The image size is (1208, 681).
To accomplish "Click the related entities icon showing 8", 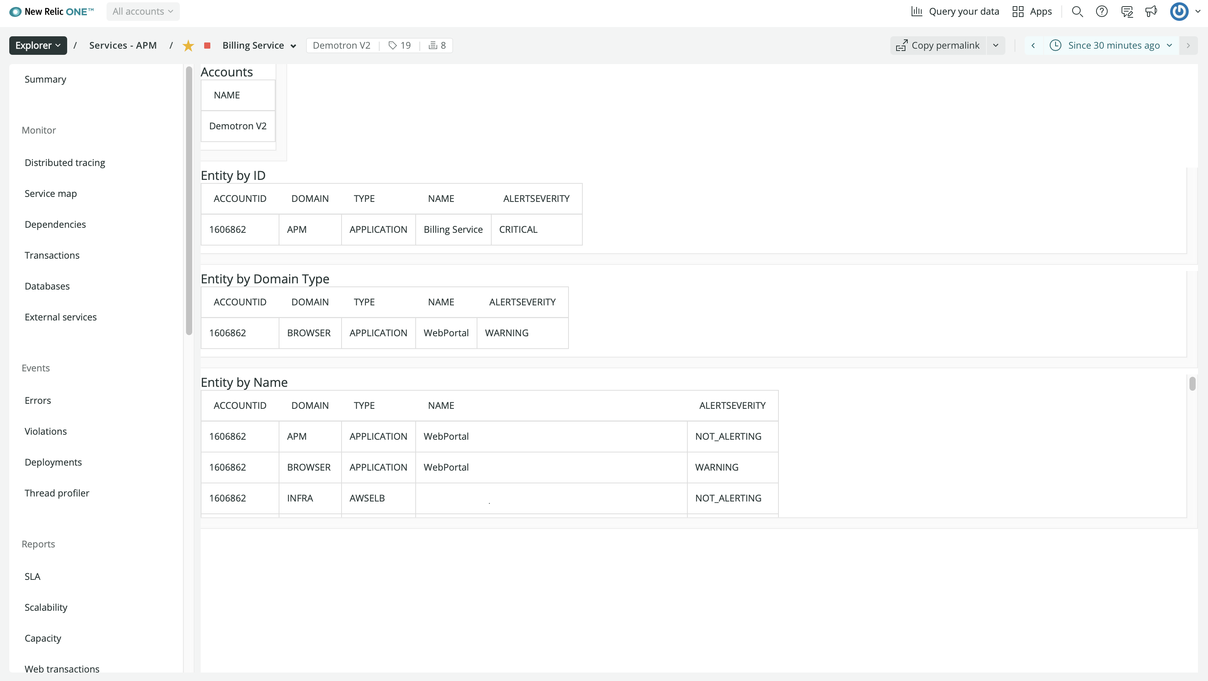I will point(437,46).
